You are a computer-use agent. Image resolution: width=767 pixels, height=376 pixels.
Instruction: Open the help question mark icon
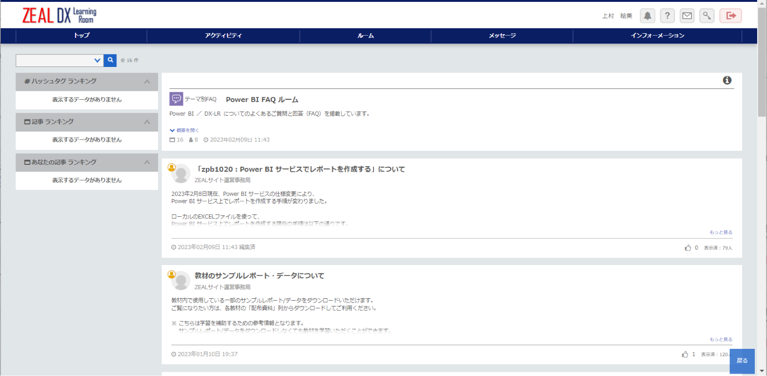tap(667, 15)
